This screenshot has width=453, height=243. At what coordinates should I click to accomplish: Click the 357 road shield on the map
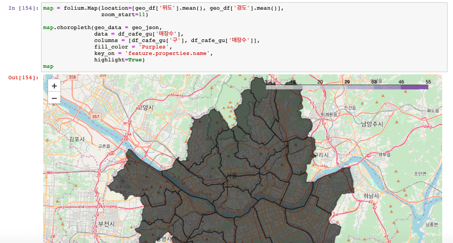point(96,116)
